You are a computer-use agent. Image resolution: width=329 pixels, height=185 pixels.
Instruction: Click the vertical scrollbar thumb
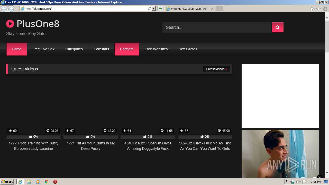pos(327,36)
